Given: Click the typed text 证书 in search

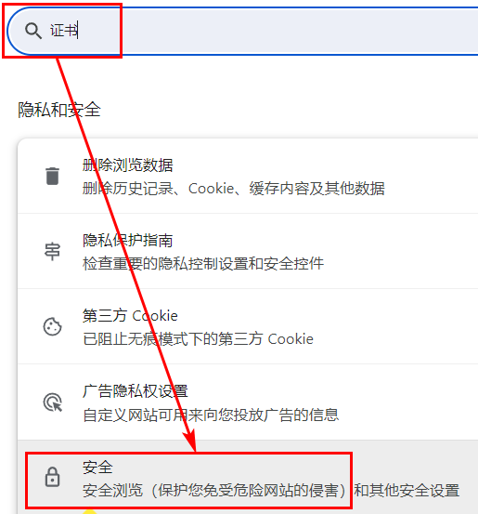Looking at the screenshot, I should coord(64,31).
